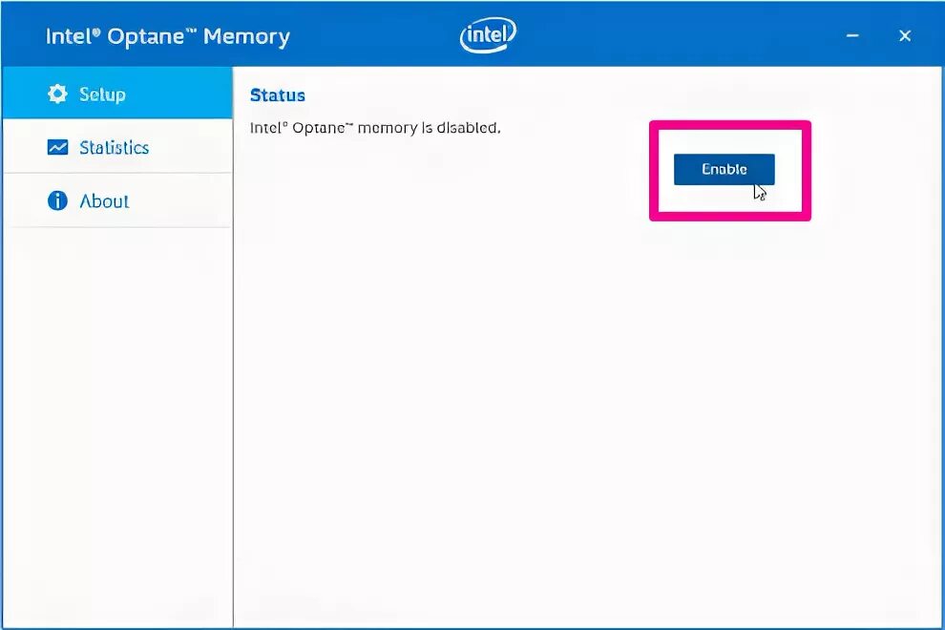Click the Status heading

(277, 95)
